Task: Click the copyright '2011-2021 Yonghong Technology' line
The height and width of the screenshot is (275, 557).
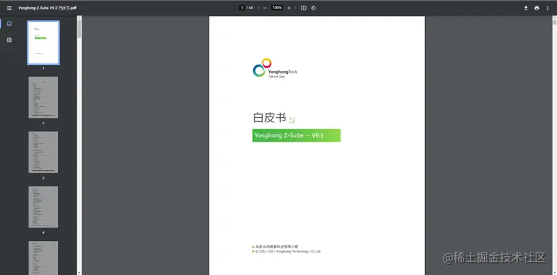Action: (x=288, y=251)
